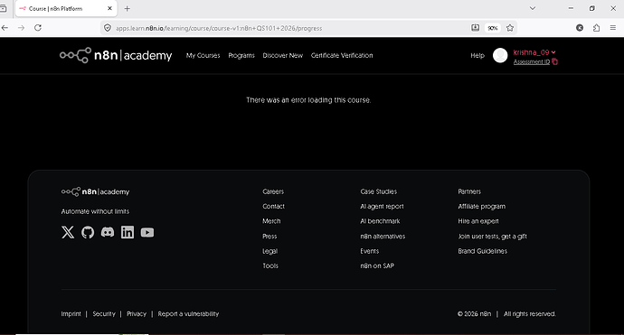The image size is (624, 335).
Task: Open the Affiliate program link
Action: [481, 206]
